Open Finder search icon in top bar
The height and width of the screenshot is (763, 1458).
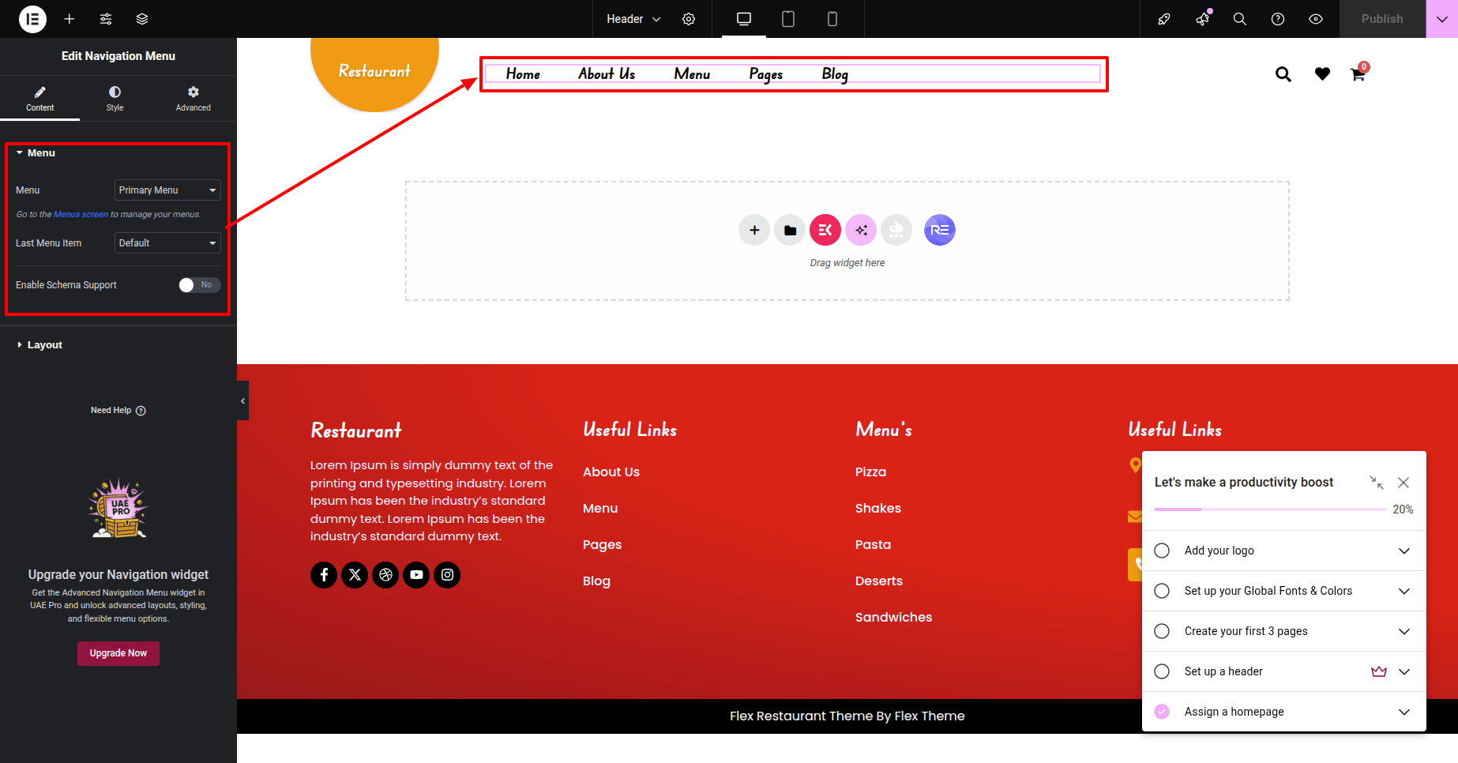tap(1239, 19)
